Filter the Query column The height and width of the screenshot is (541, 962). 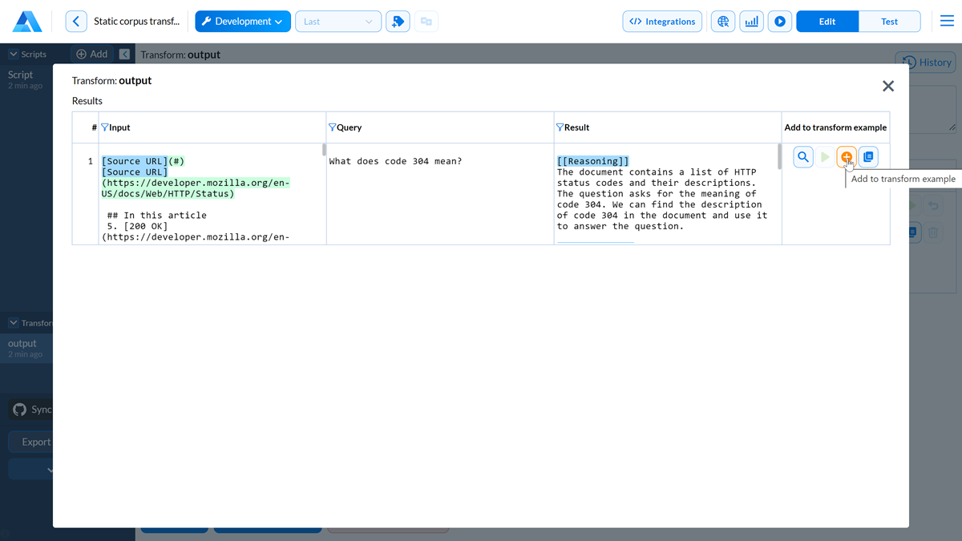click(333, 127)
